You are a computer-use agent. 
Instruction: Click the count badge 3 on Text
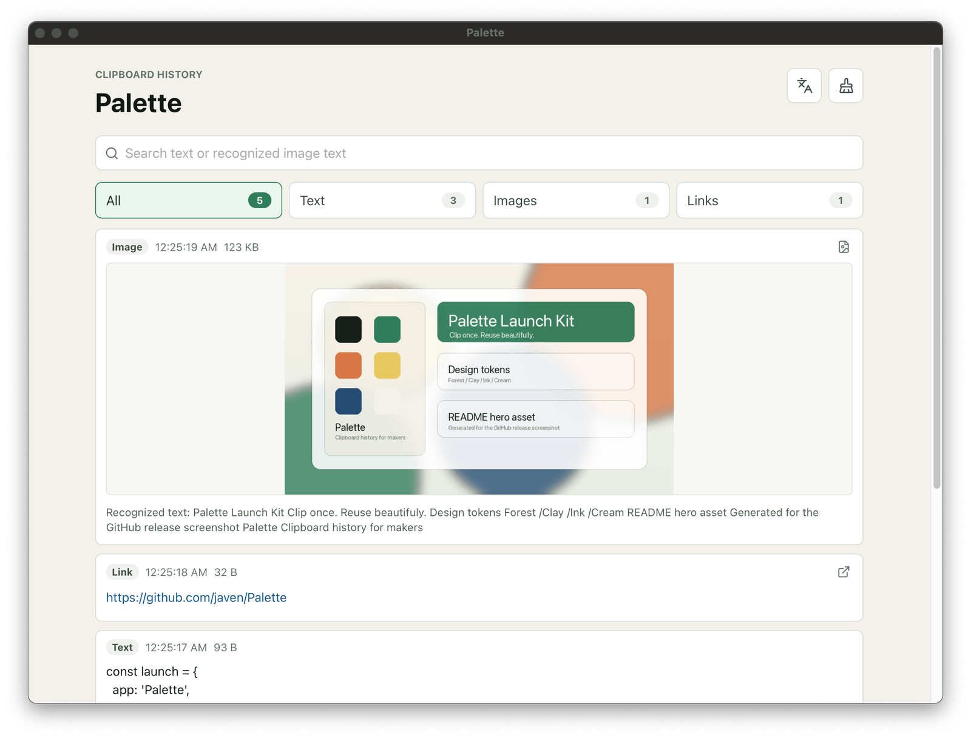coord(453,200)
